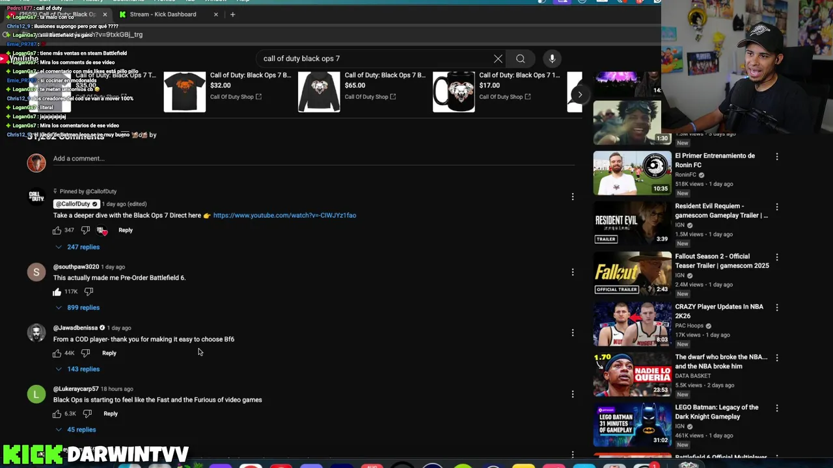This screenshot has width=833, height=468.
Task: Switch to Stream - Kick Dashboard tab
Action: (x=168, y=14)
